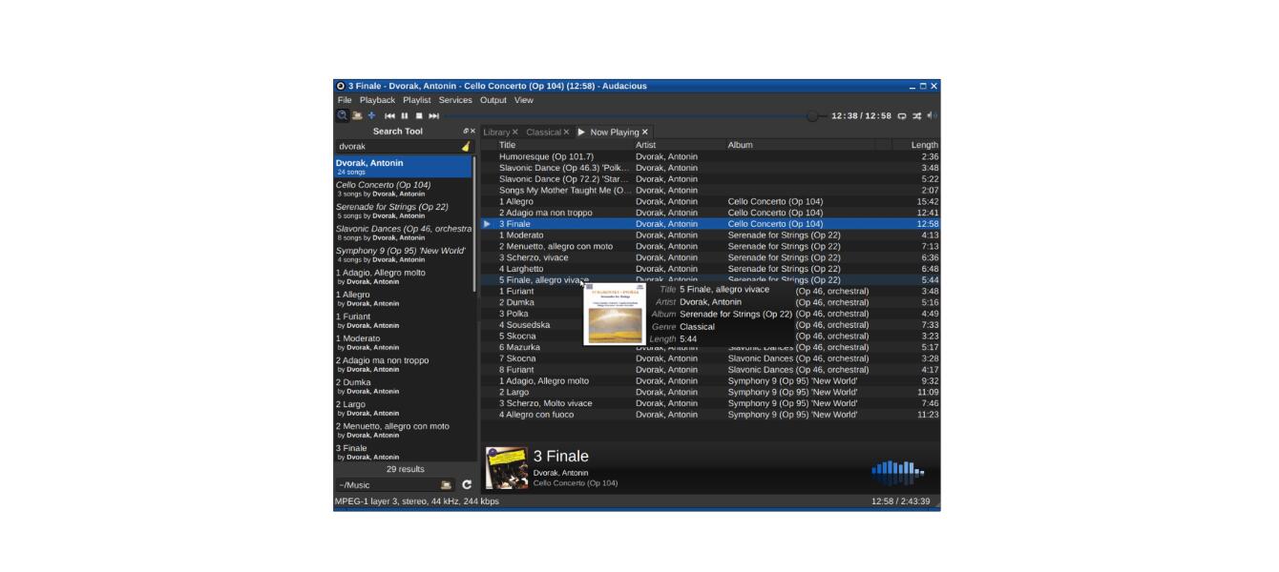
Task: Open the Output menu
Action: click(493, 100)
